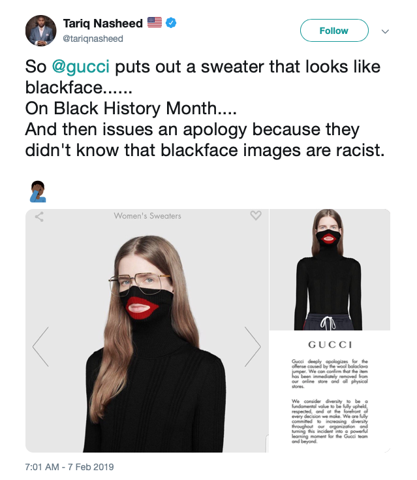The width and height of the screenshot is (417, 480).
Task: Click the facepalm emoji below the tweet
Action: point(38,191)
